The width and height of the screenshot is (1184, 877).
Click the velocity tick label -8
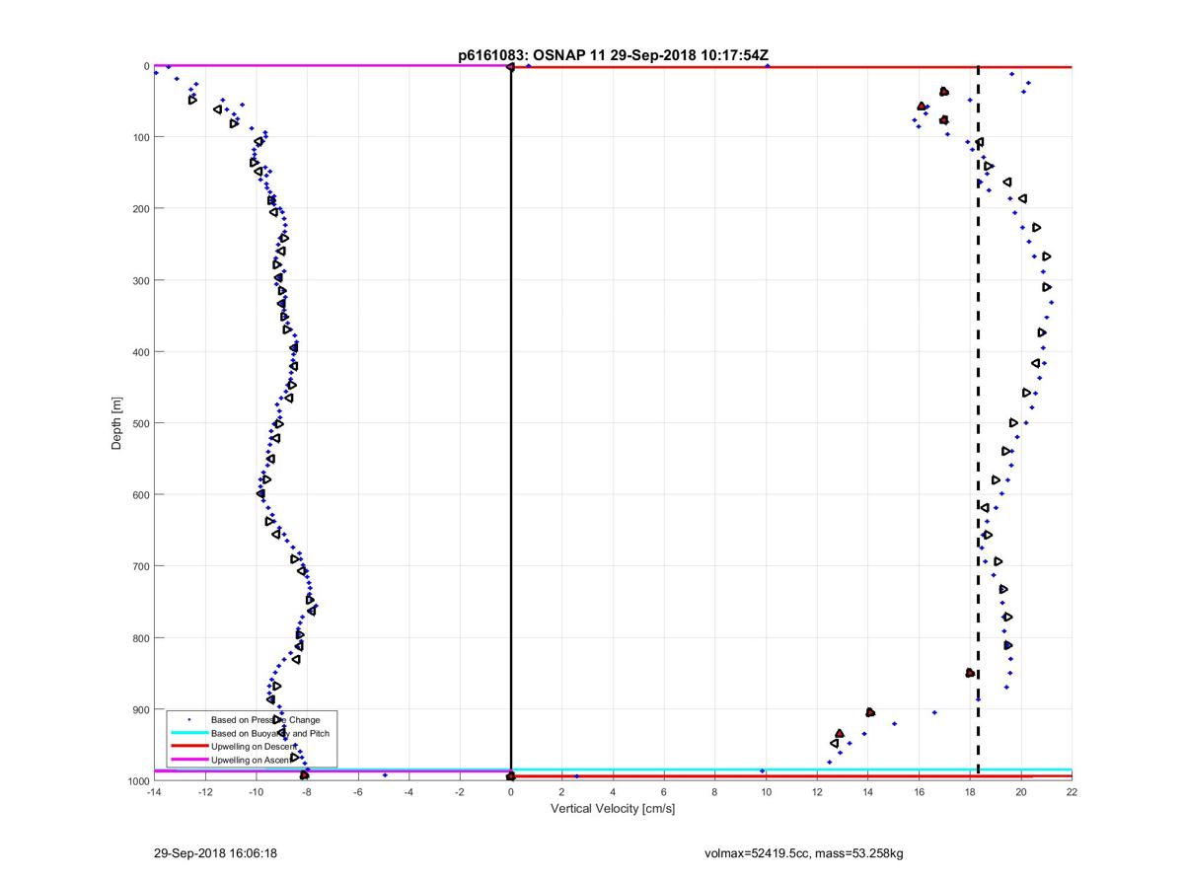[307, 792]
